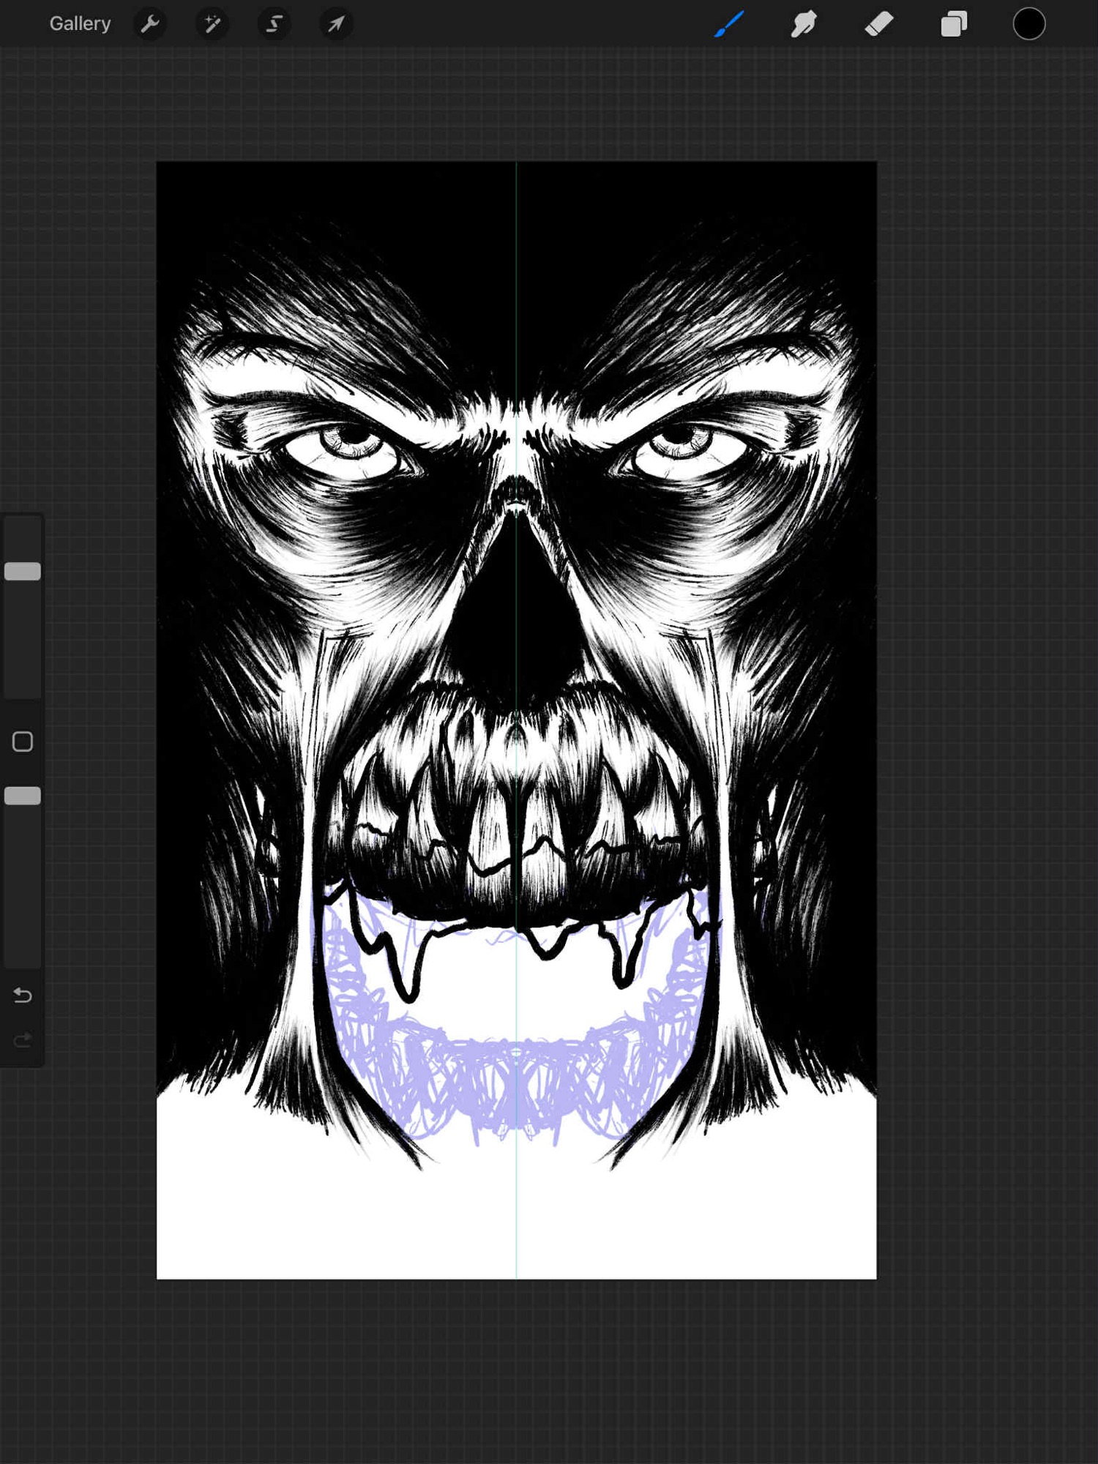Open the Adjustments magic wand menu
1098x1464 pixels.
[x=212, y=24]
